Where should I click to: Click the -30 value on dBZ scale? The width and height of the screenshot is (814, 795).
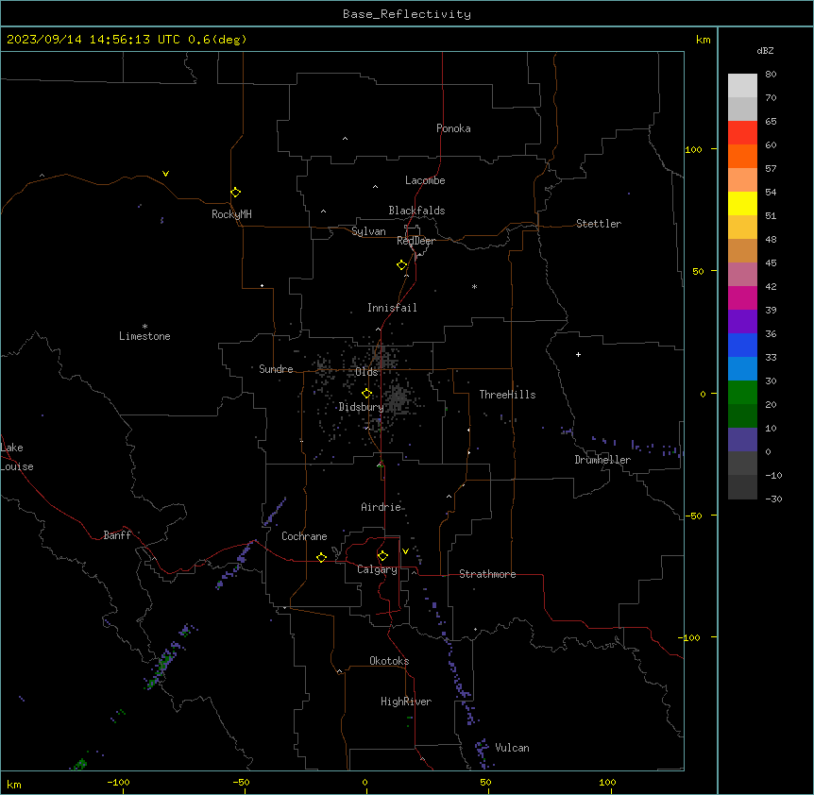pyautogui.click(x=773, y=499)
